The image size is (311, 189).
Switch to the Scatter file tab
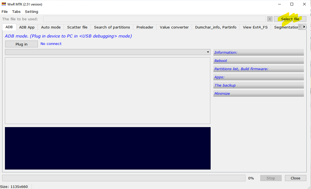77,27
